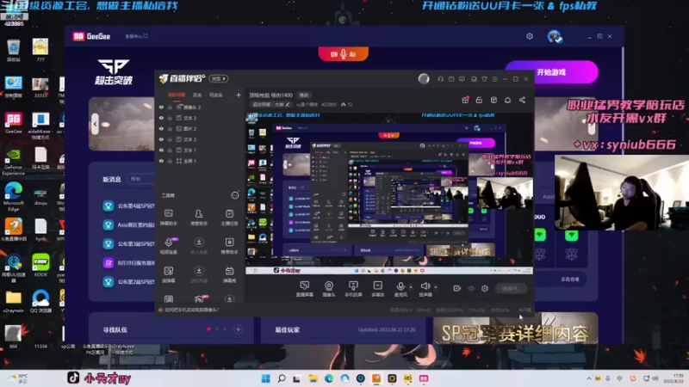This screenshot has height=387, width=689.
Task: Open the toolbox more options circle icon
Action: click(x=235, y=195)
